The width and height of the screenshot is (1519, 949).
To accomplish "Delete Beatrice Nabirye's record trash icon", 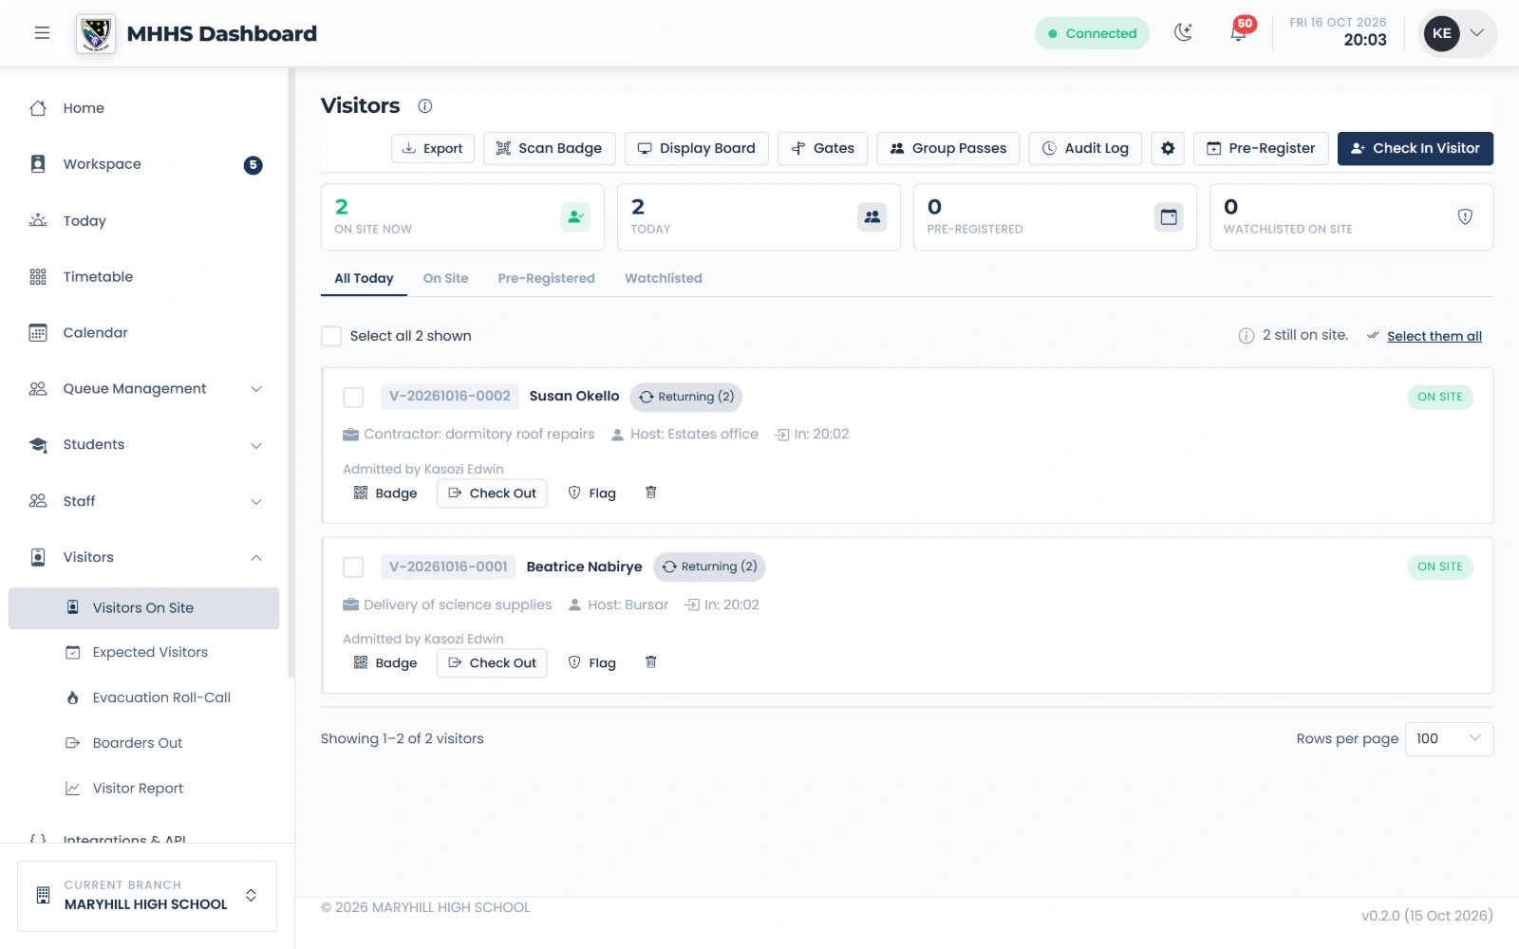I will coord(651,662).
